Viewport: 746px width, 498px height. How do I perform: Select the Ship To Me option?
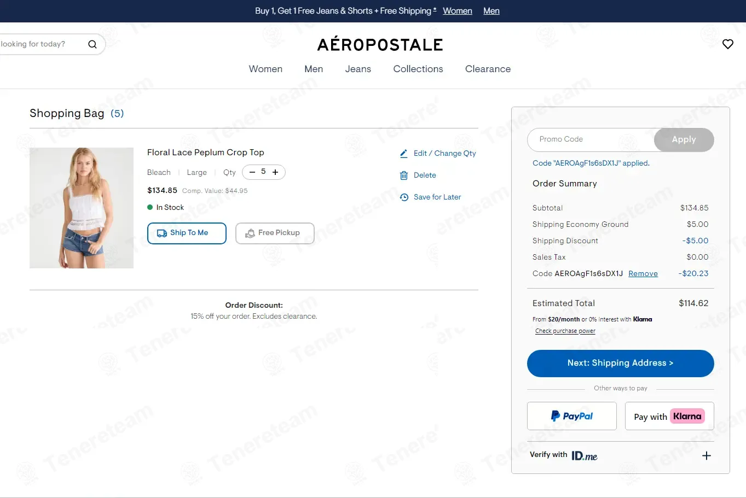click(x=187, y=233)
